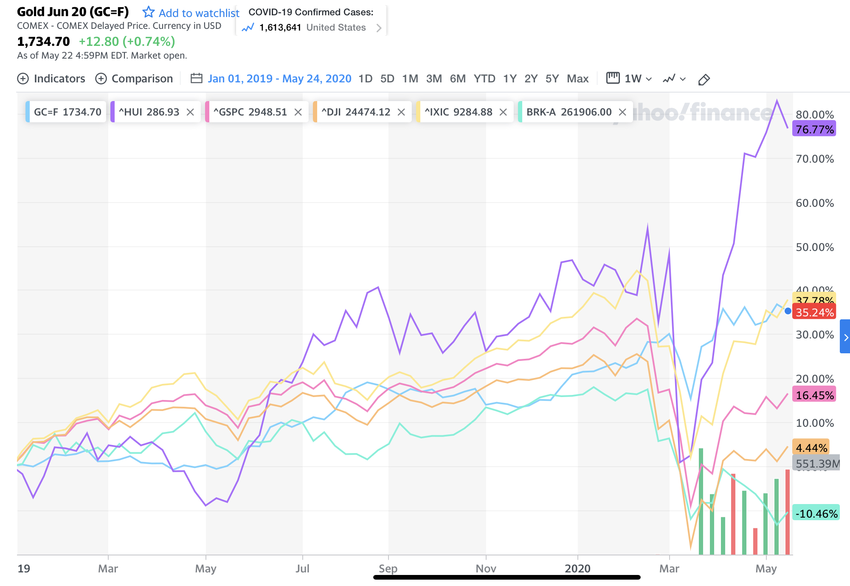Click the Add to watchlist star icon
The width and height of the screenshot is (850, 586).
(x=148, y=12)
